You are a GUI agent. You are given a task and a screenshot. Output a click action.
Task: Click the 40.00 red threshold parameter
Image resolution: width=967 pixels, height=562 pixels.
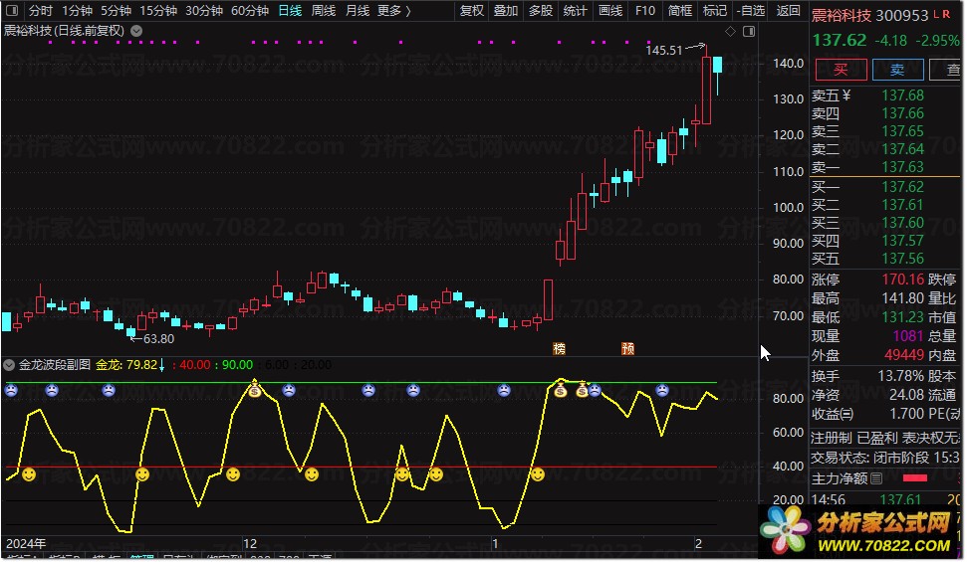point(195,365)
